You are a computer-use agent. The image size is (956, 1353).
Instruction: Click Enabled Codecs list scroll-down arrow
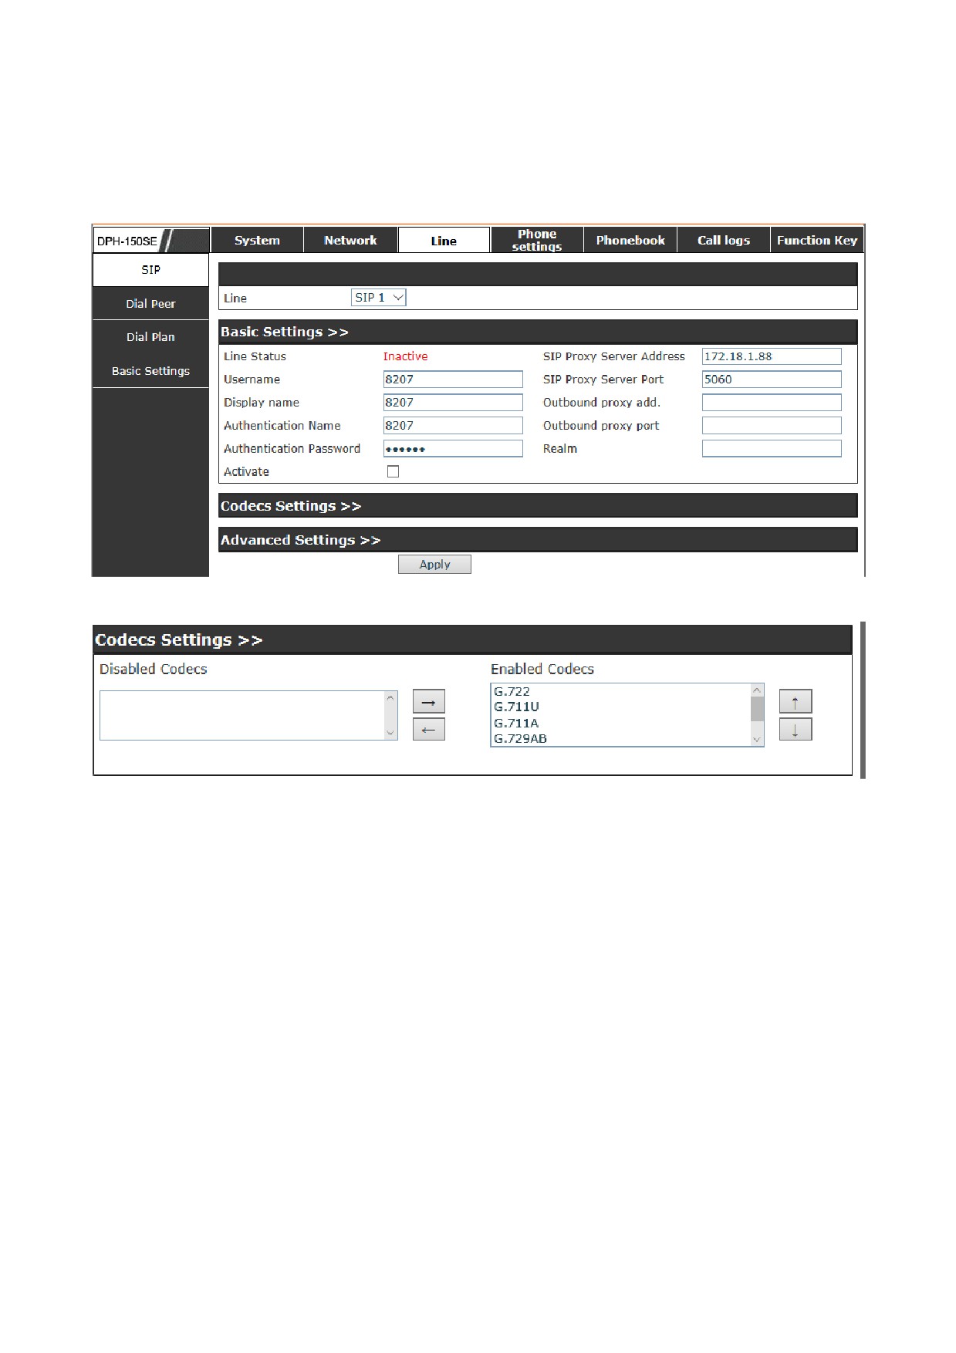[x=757, y=739]
